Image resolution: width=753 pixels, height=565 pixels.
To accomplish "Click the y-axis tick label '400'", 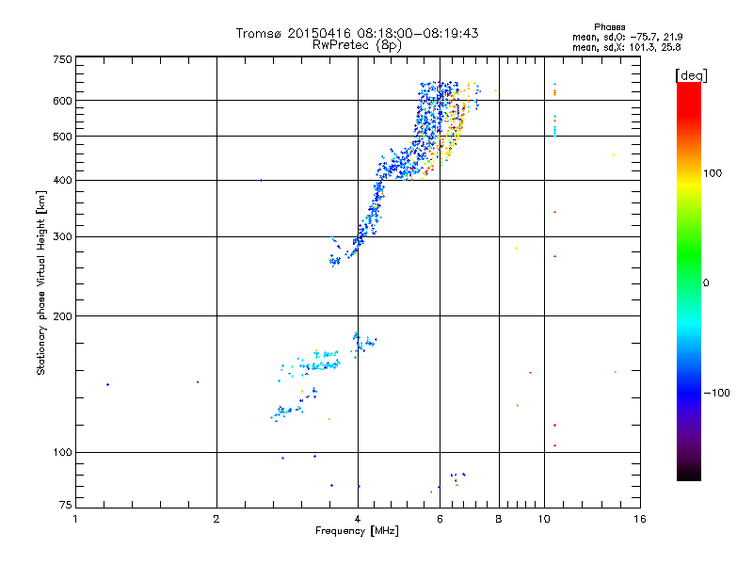I will point(62,181).
